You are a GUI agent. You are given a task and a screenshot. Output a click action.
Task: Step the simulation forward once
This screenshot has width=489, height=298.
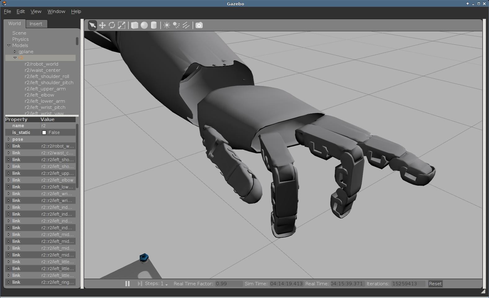coord(140,283)
